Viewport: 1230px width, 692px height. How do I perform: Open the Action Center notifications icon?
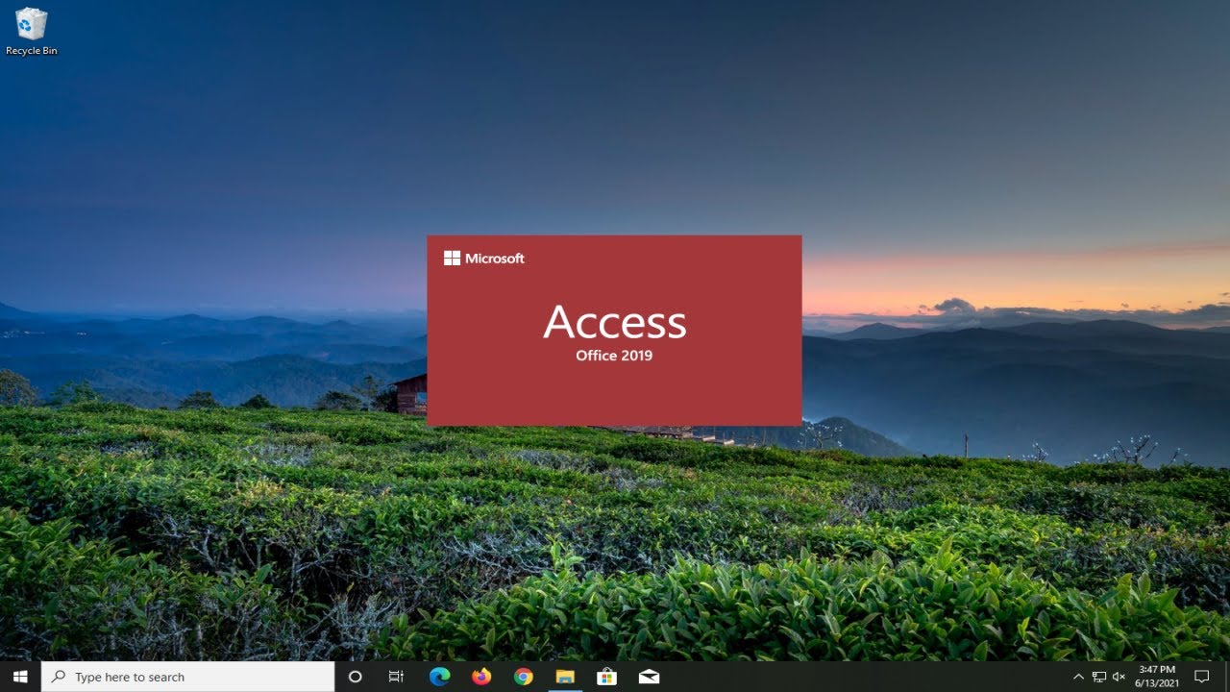coord(1201,677)
